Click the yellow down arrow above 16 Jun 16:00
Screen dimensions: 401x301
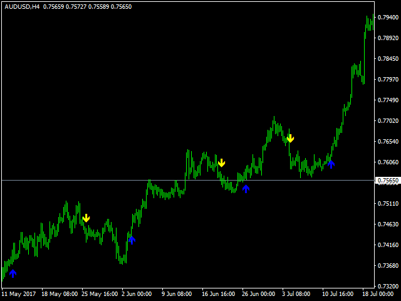click(221, 163)
